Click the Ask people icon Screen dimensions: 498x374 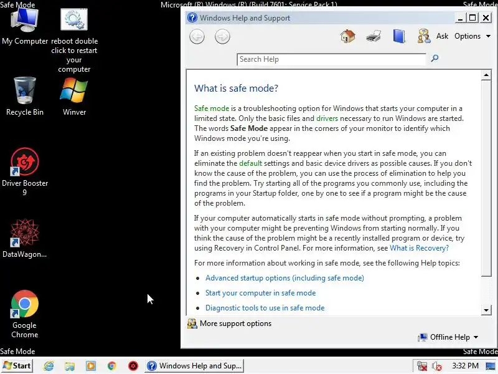424,36
